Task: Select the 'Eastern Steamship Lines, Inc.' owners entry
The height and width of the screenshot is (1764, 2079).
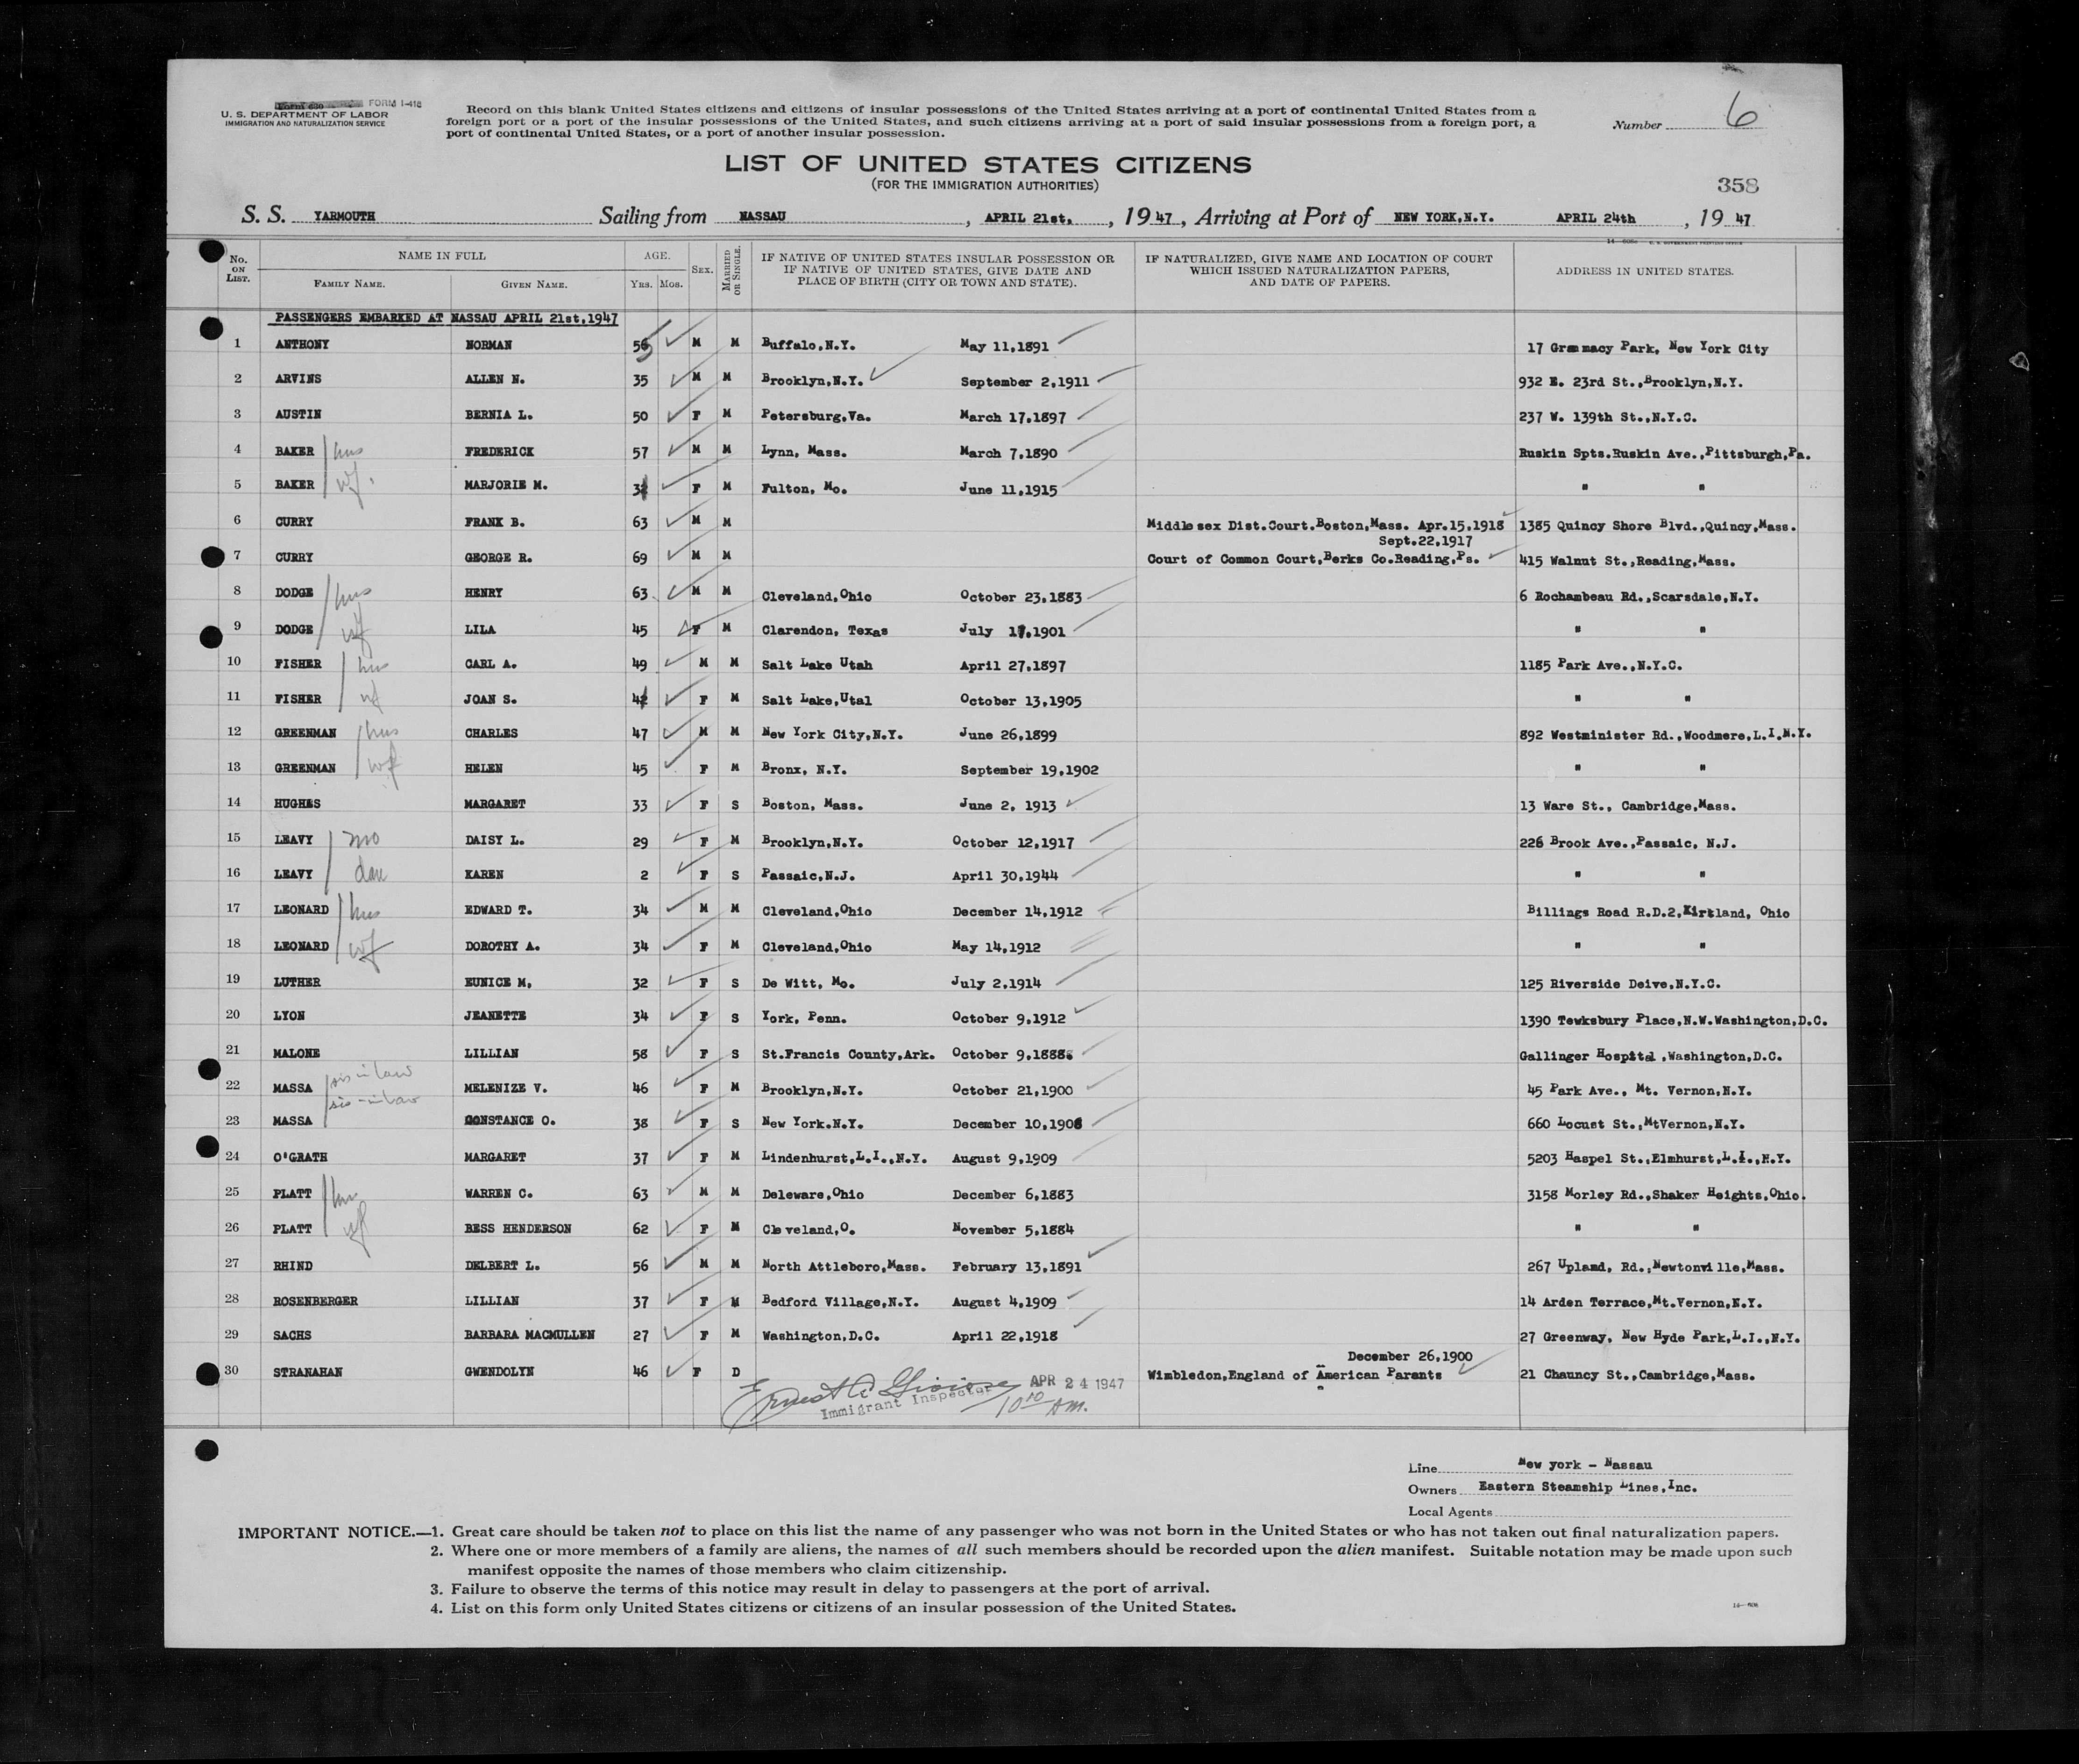Action: point(1587,1486)
